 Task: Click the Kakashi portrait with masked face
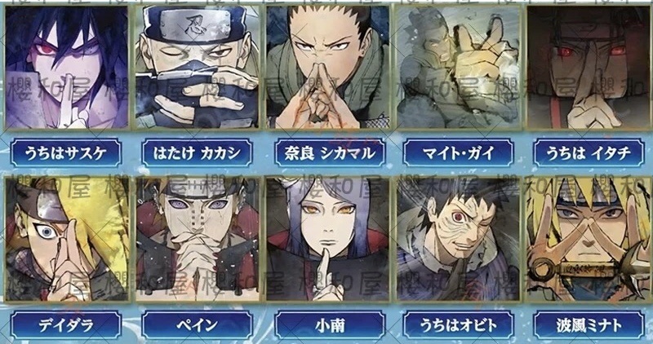pos(197,67)
